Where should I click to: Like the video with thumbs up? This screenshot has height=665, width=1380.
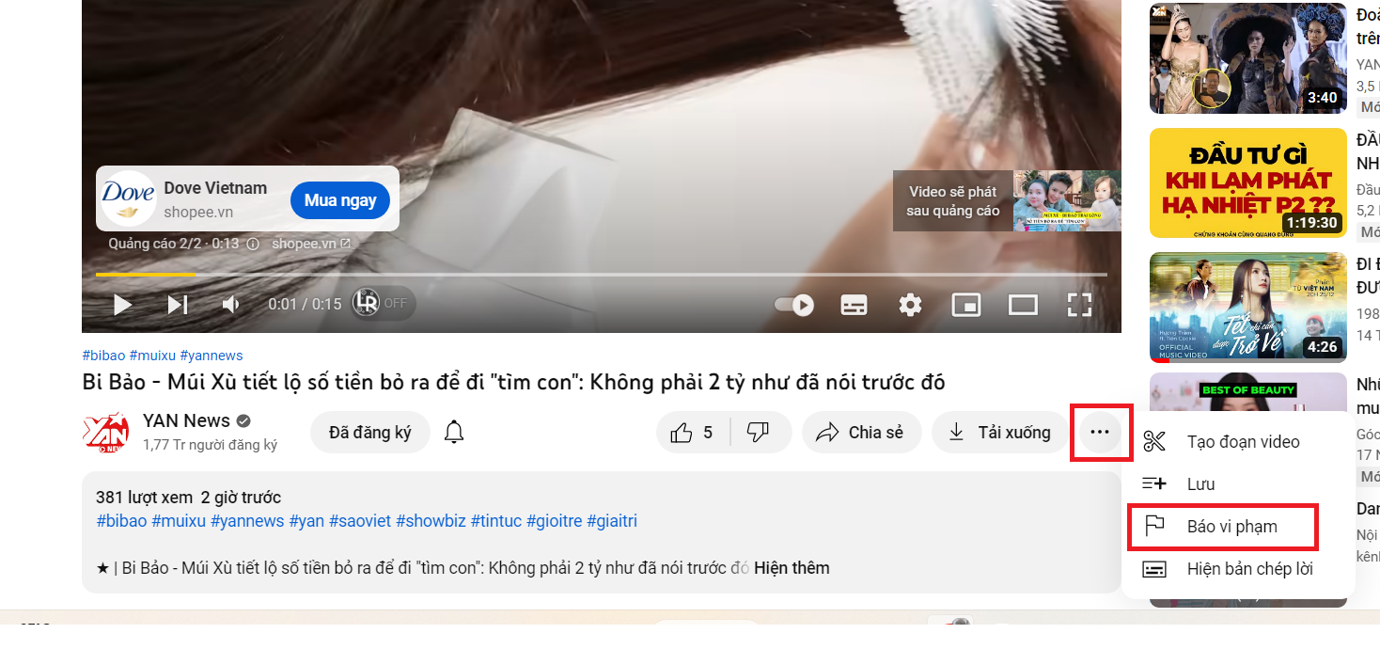click(x=693, y=433)
